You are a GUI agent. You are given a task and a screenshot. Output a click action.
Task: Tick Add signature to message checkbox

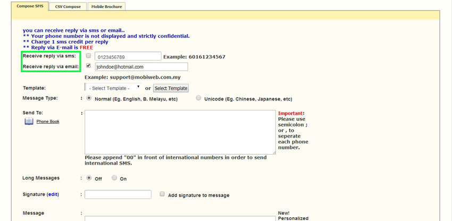click(x=162, y=194)
